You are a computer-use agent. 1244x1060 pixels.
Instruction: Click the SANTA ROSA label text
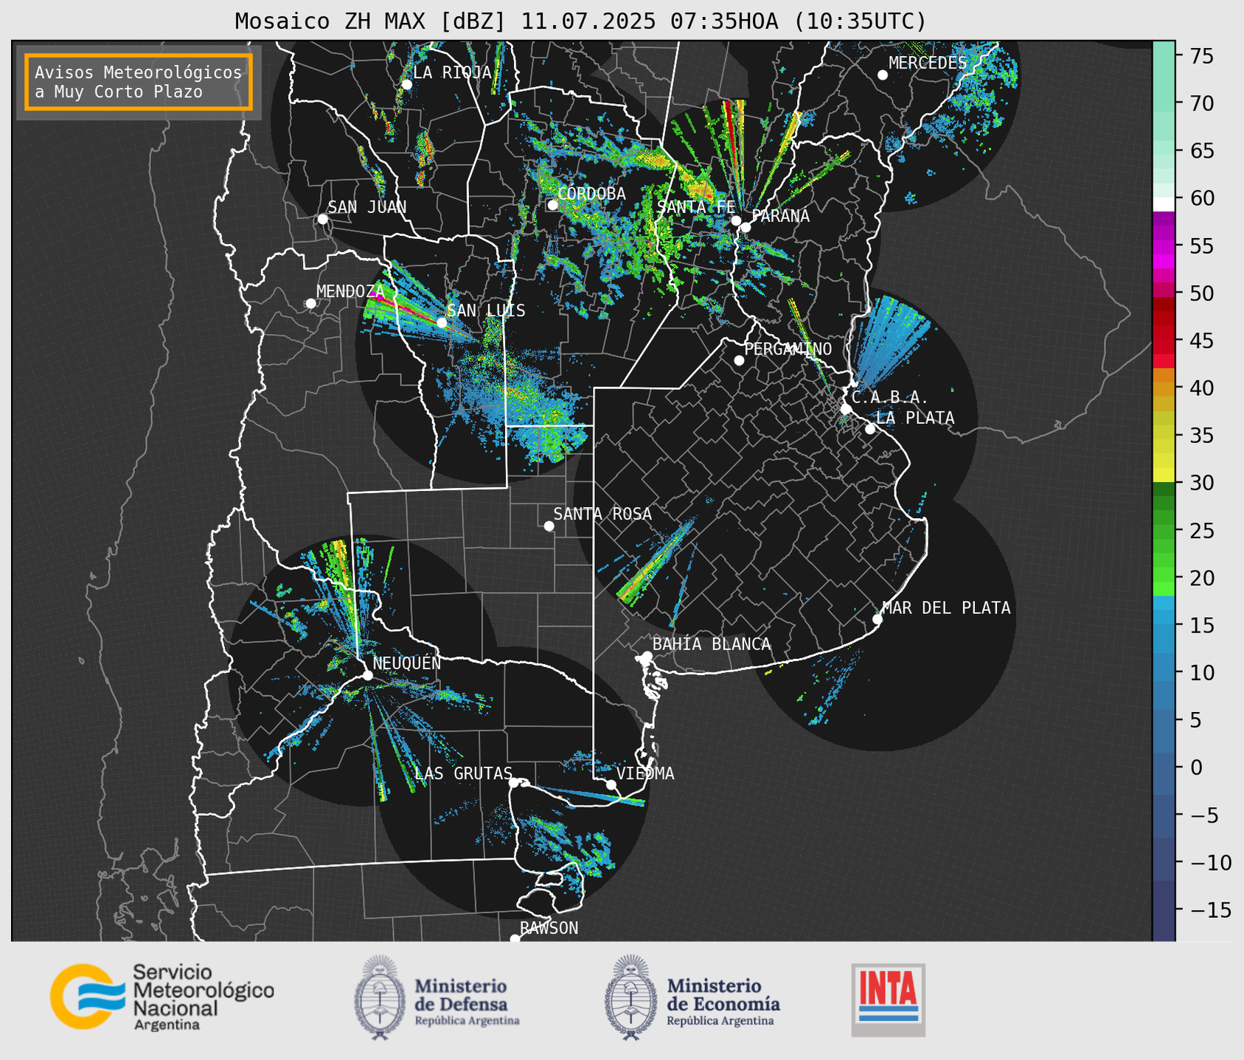point(602,514)
